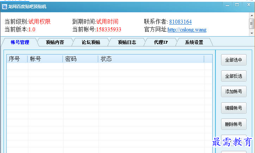Viewport: 255px width, 153px height.
Task: Open the official site link cnlong.wang
Action: (187, 30)
